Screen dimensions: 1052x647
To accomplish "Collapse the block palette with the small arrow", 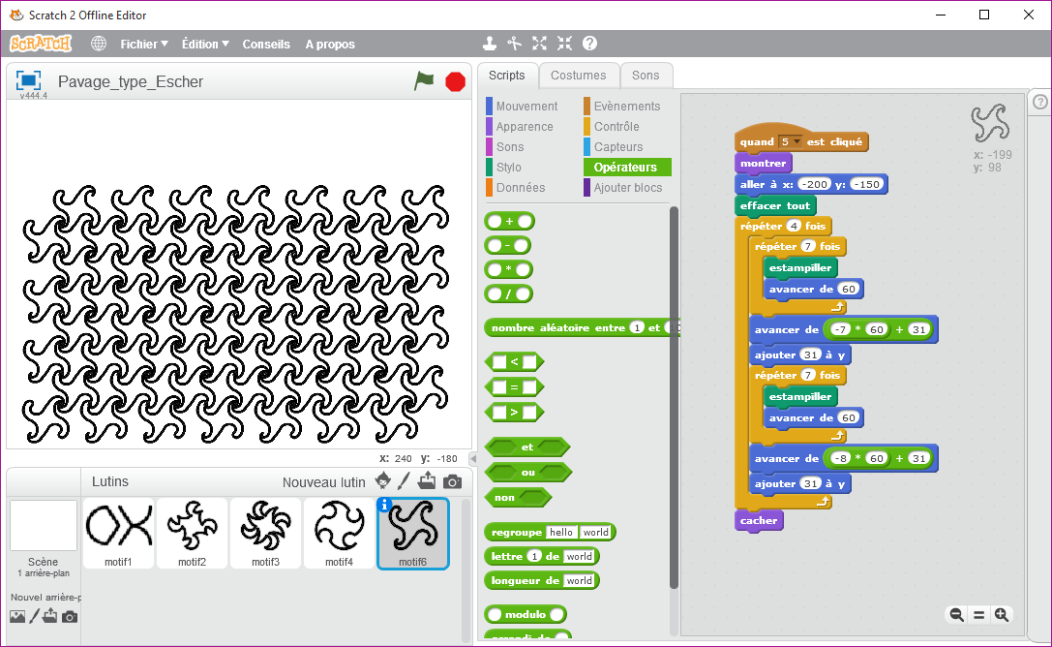I will pyautogui.click(x=472, y=458).
